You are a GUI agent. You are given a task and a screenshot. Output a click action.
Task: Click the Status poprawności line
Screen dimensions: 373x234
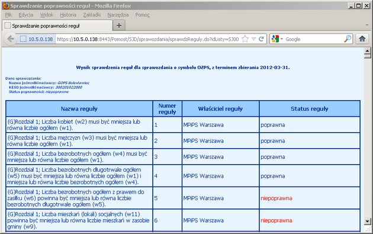pyautogui.click(x=38, y=92)
